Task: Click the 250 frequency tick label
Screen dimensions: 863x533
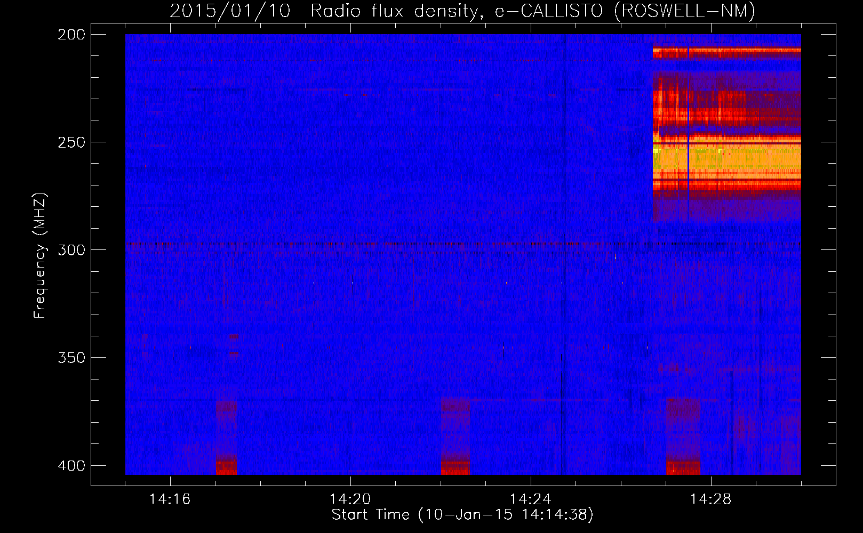Action: 71,142
